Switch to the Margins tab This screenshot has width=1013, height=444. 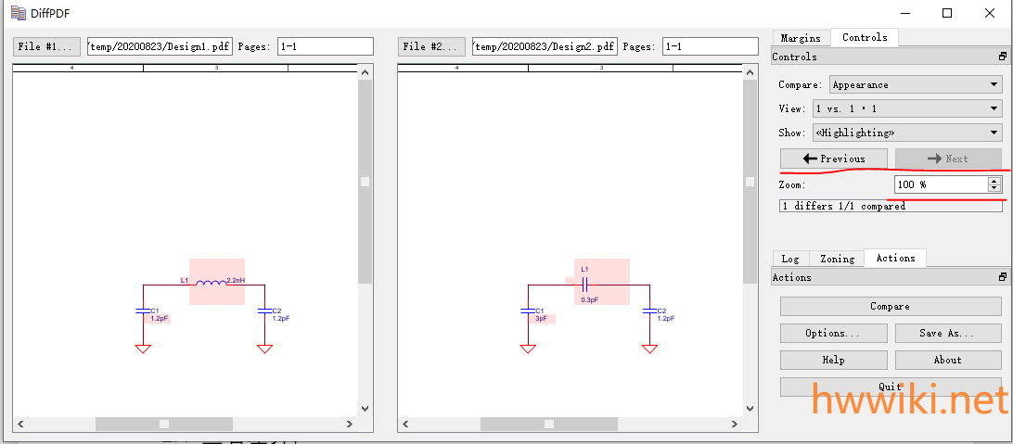click(x=801, y=38)
